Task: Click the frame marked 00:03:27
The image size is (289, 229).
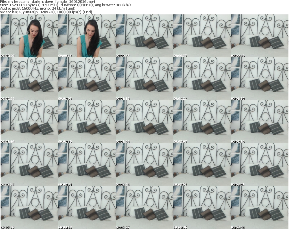Action: click(x=144, y=208)
